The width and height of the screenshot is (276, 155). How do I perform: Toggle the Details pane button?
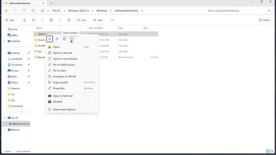coord(264,20)
